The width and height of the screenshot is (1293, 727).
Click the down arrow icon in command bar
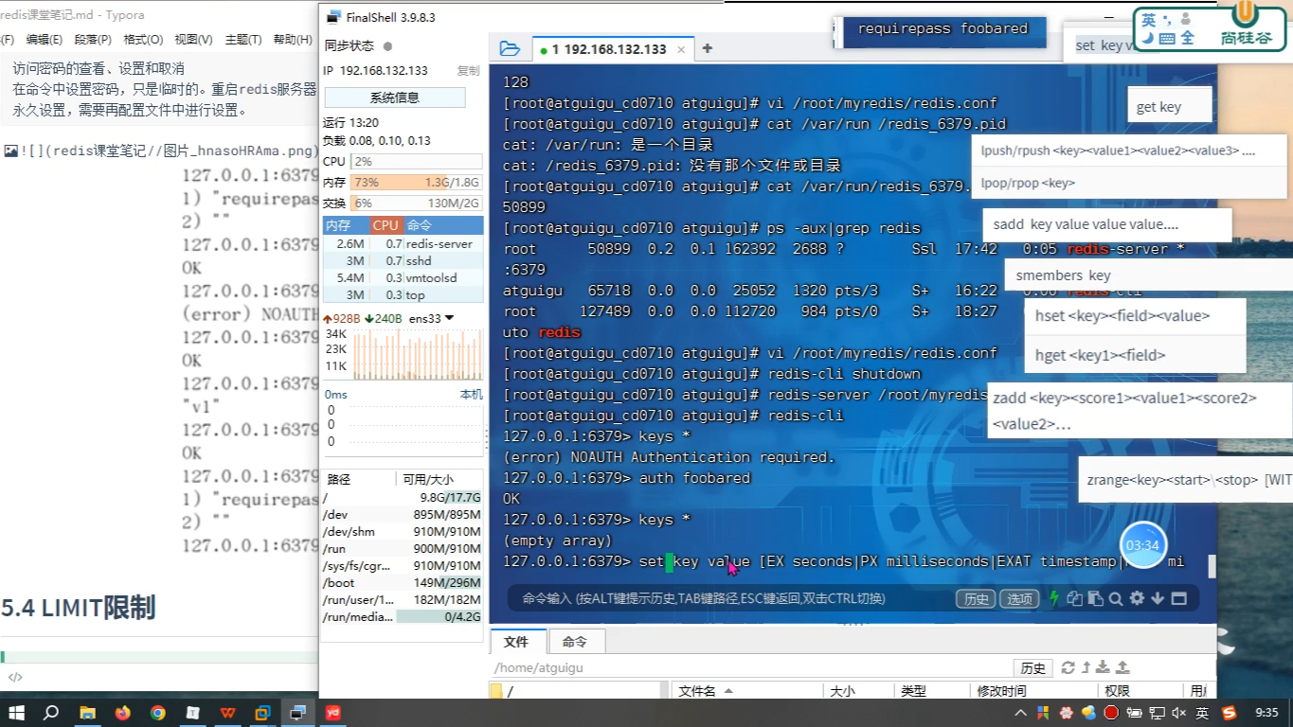1158,598
